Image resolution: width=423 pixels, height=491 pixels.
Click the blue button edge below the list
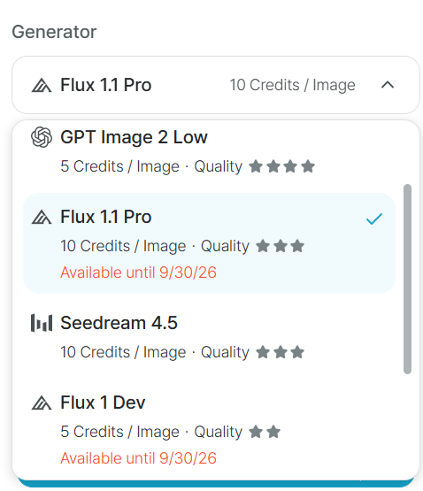coord(216,484)
